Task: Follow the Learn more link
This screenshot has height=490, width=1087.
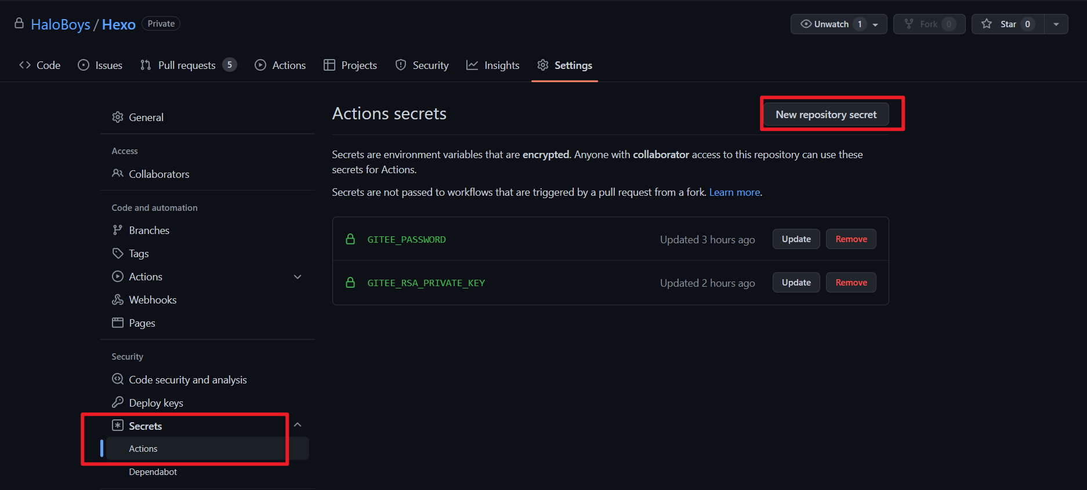Action: coord(734,192)
